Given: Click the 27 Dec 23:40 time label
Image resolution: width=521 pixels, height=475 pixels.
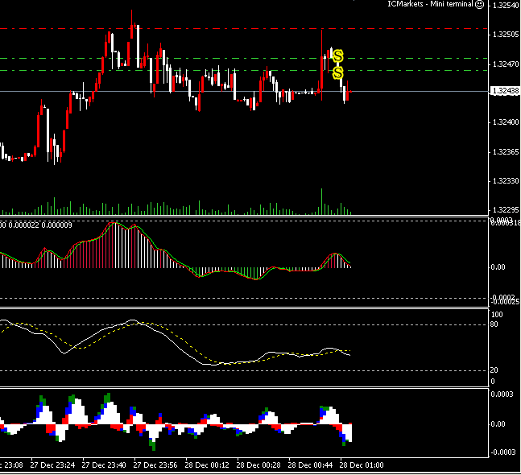Looking at the screenshot, I should (x=104, y=465).
